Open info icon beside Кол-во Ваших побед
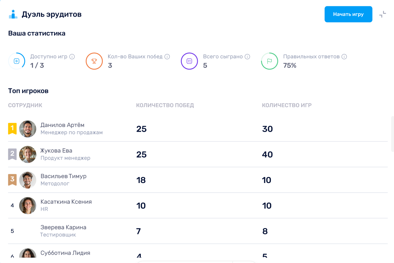 point(167,57)
